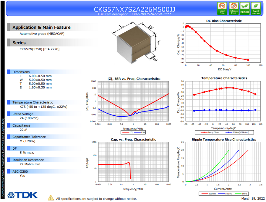This screenshot has height=202, width=266.
Task: Click the 500kHz blue legend entry
Action: click(x=225, y=193)
